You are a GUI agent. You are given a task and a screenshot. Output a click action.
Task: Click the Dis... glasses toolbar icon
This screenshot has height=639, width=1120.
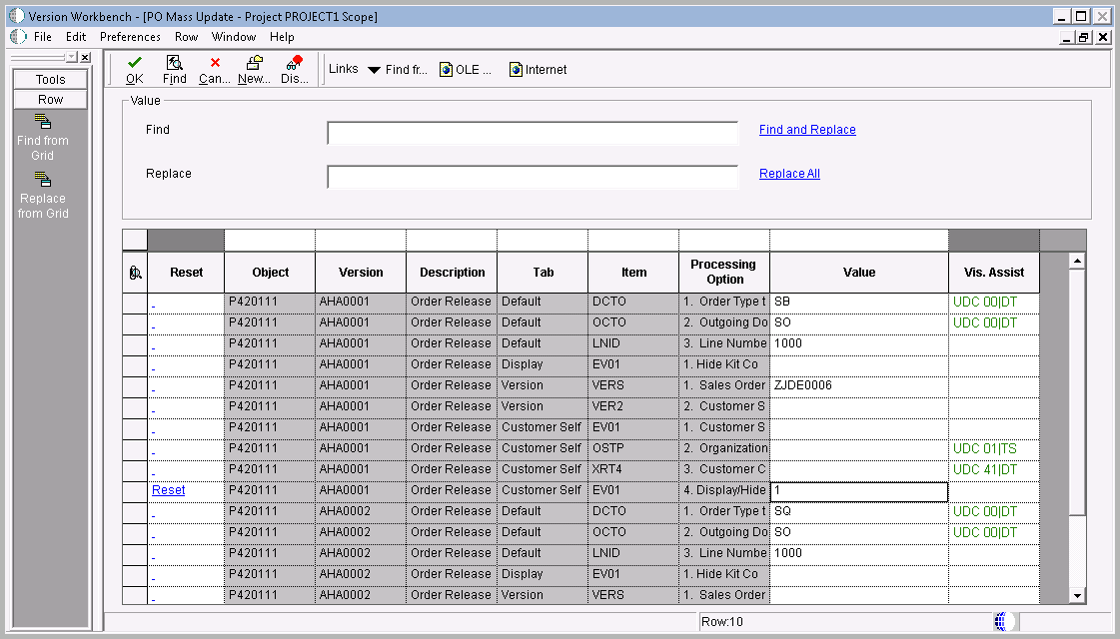pos(293,69)
